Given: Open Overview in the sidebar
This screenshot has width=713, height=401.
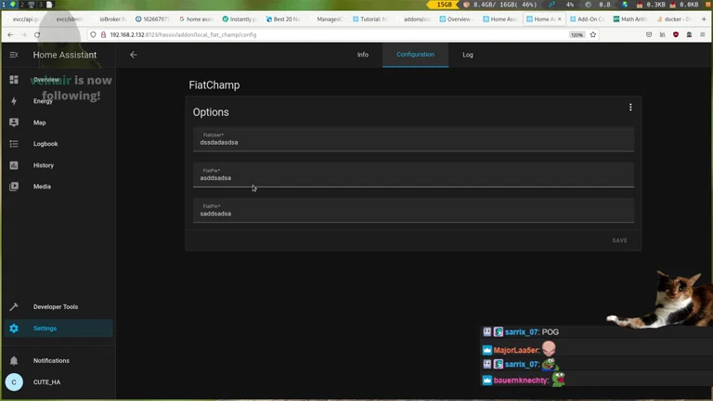Looking at the screenshot, I should tap(46, 80).
